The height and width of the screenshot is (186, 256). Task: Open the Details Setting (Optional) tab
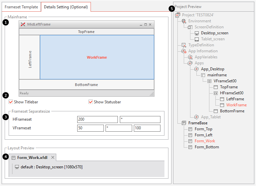66,7
